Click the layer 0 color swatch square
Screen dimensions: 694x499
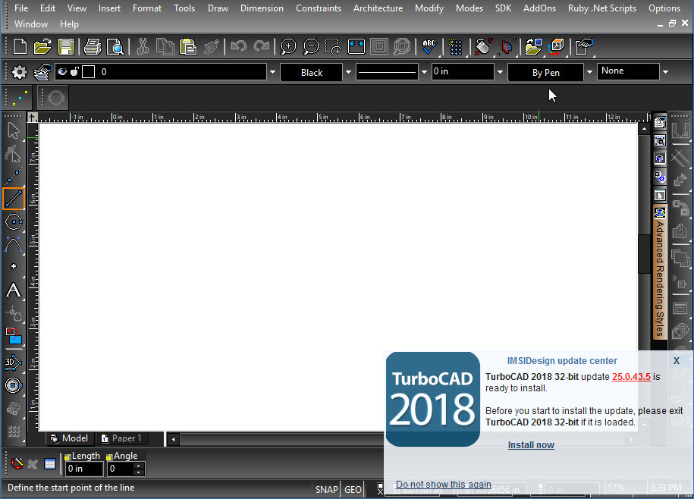pos(89,71)
